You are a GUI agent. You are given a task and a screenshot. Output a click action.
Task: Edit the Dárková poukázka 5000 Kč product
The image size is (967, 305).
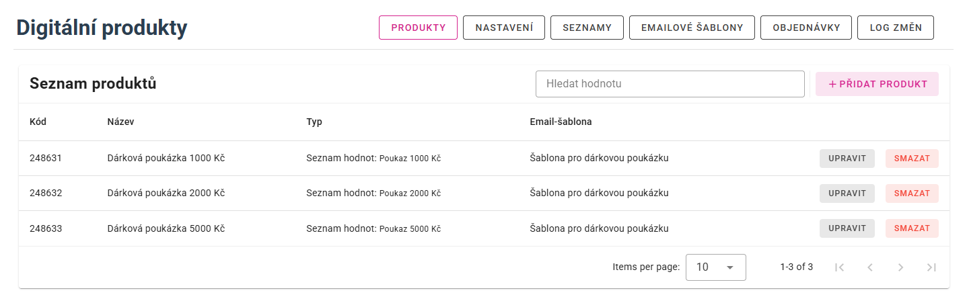click(x=847, y=228)
